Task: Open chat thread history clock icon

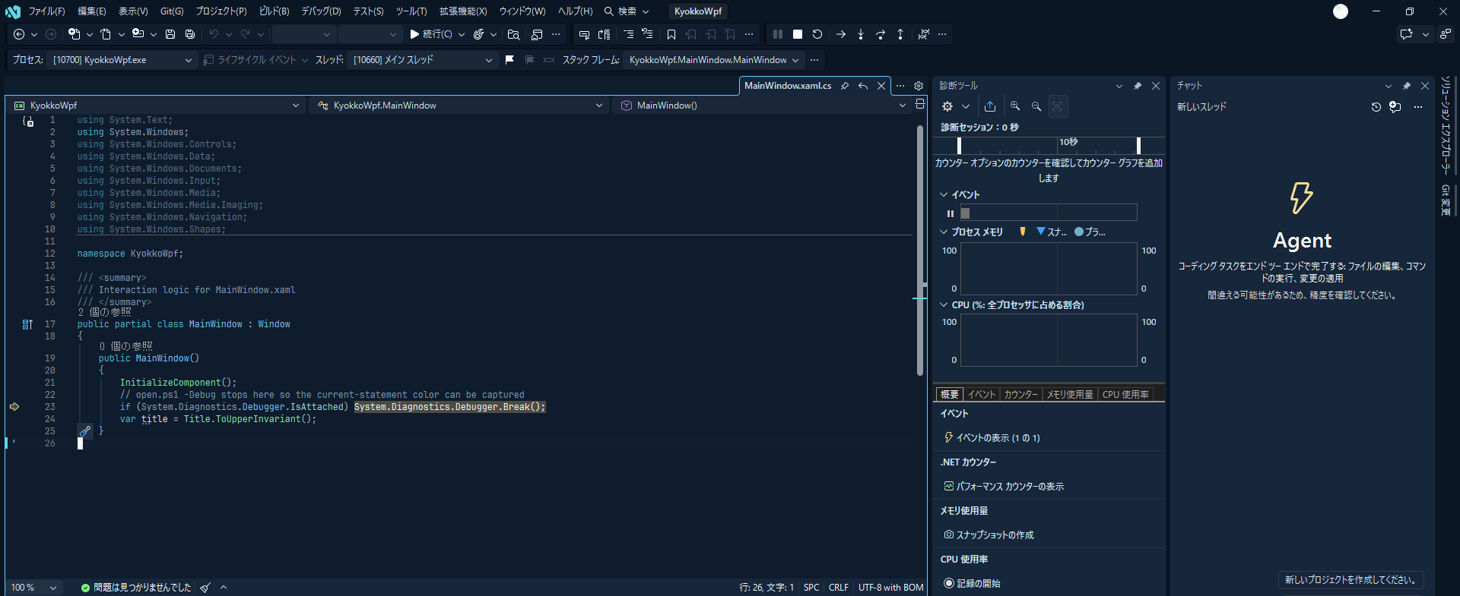Action: coord(1376,107)
